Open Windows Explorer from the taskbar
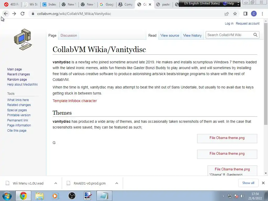 40,196
